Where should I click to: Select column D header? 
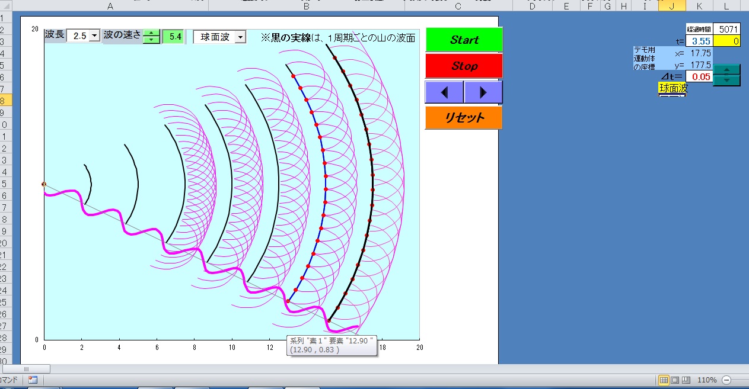coord(531,6)
